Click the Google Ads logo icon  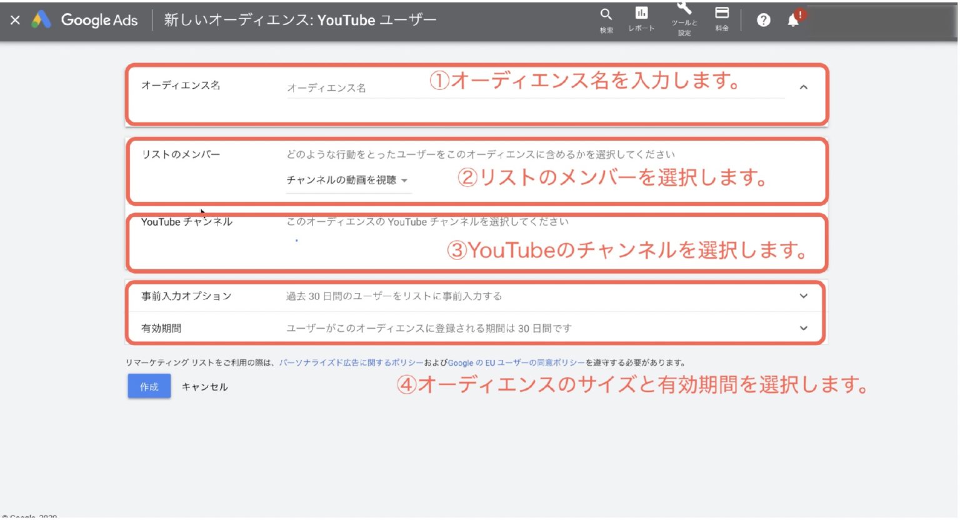tap(41, 20)
